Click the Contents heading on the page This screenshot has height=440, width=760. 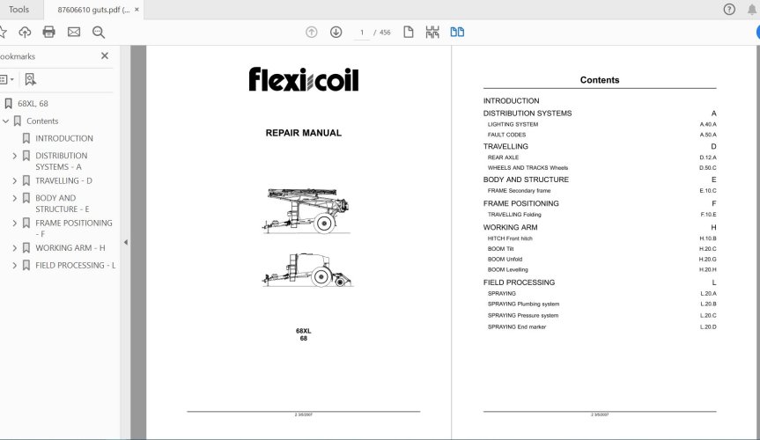[600, 80]
